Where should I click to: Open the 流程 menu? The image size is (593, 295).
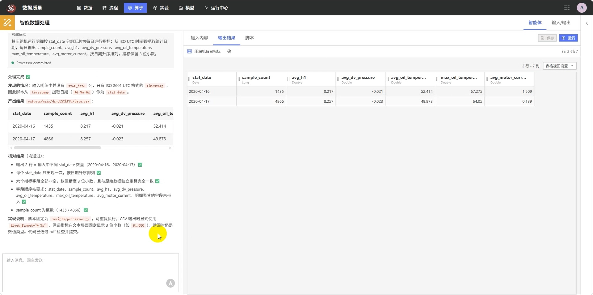point(110,8)
